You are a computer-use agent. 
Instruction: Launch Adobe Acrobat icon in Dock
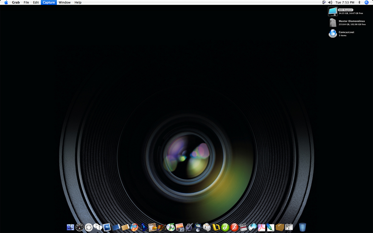pos(261,227)
